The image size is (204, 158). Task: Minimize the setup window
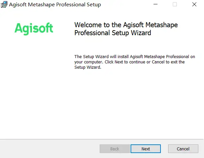(155, 4)
